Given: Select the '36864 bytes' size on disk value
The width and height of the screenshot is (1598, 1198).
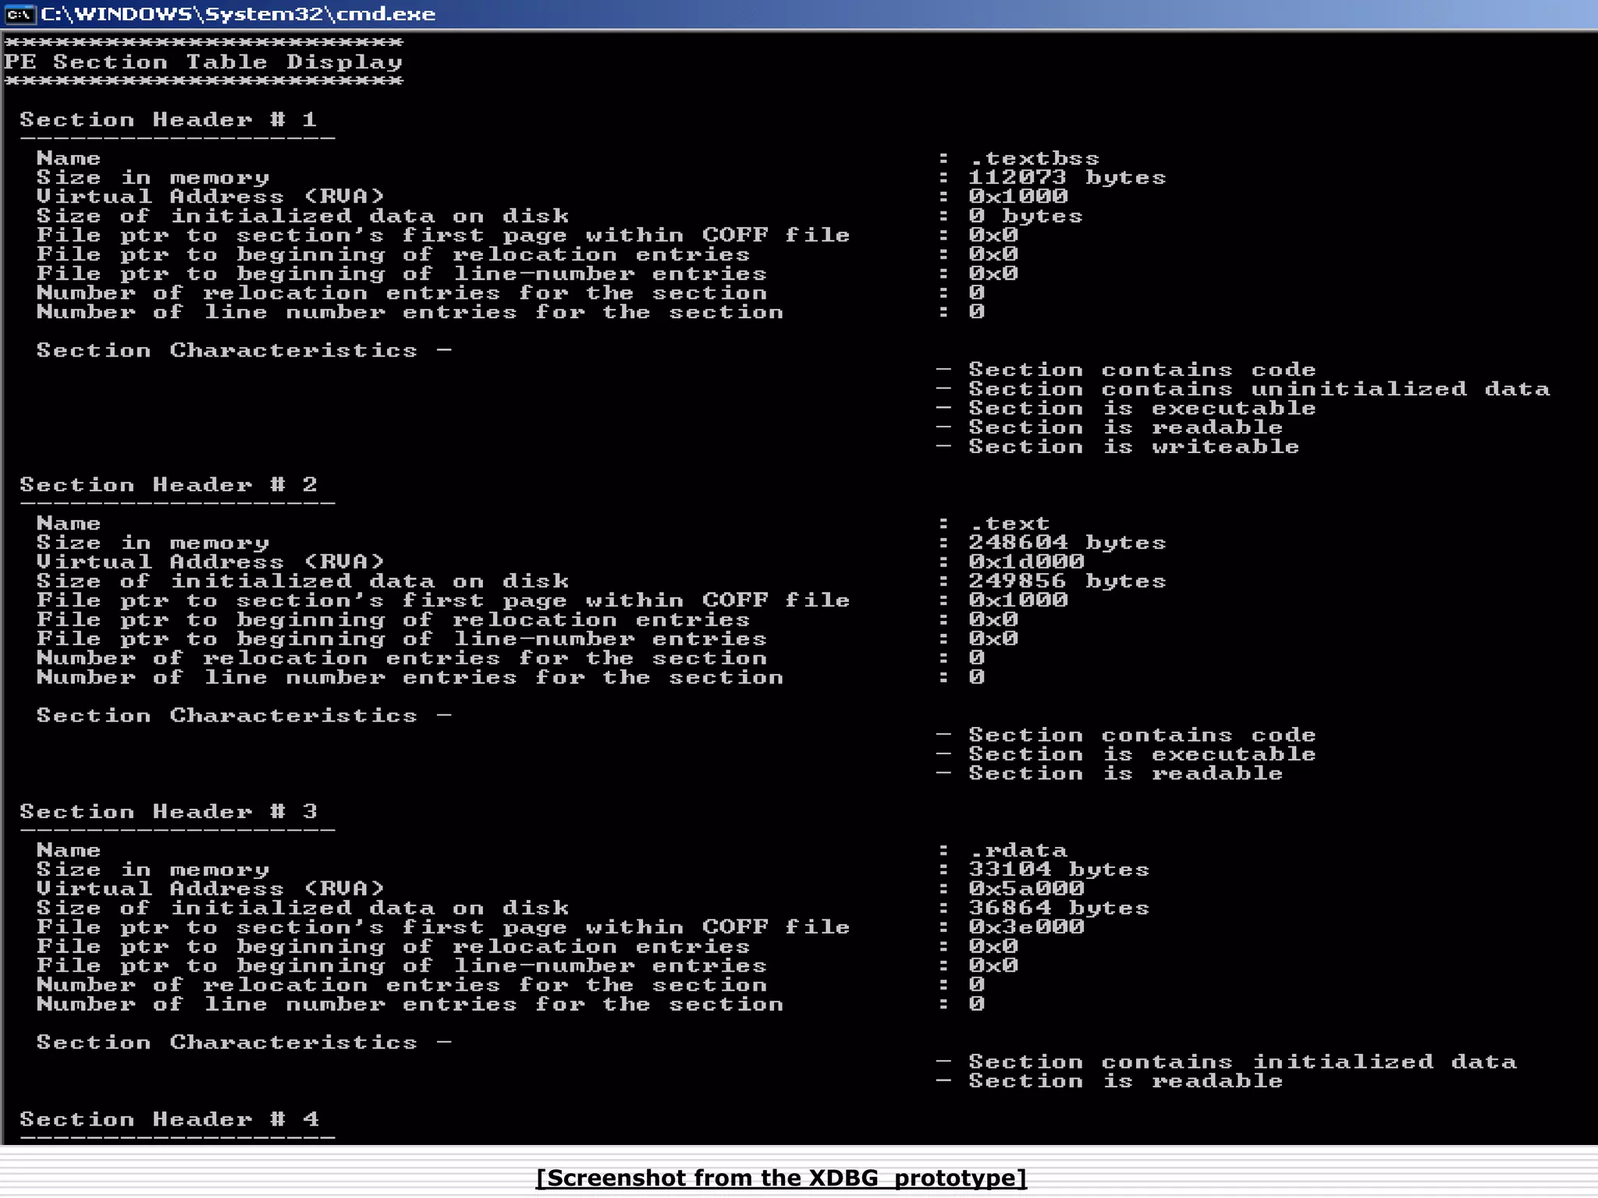Looking at the screenshot, I should (1059, 908).
